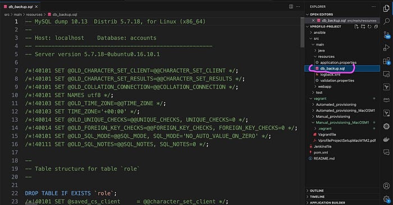Collapse all folders in Explorer
The height and width of the screenshot is (205, 393).
point(376,26)
